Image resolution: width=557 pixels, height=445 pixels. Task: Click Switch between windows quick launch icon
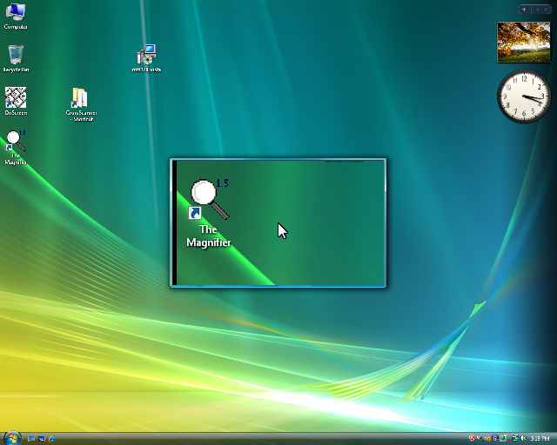(41, 438)
